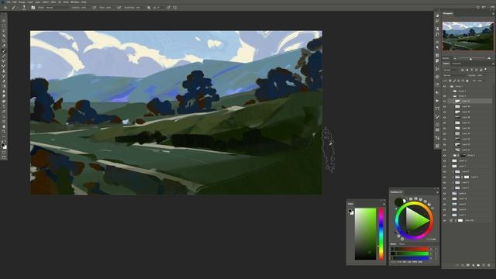The height and width of the screenshot is (279, 496).
Task: Click the Flow value field
Action: coord(108,8)
